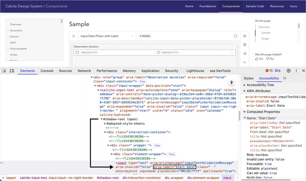Image resolution: width=306 pixels, height=181 pixels.
Task: Close the DevTools panel
Action: (x=304, y=71)
